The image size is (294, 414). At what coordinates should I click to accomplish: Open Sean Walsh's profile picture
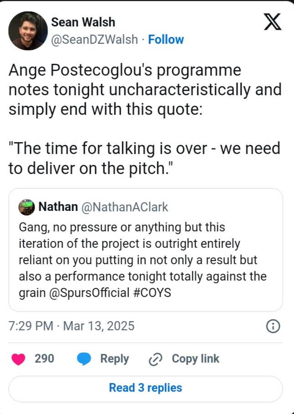click(28, 31)
